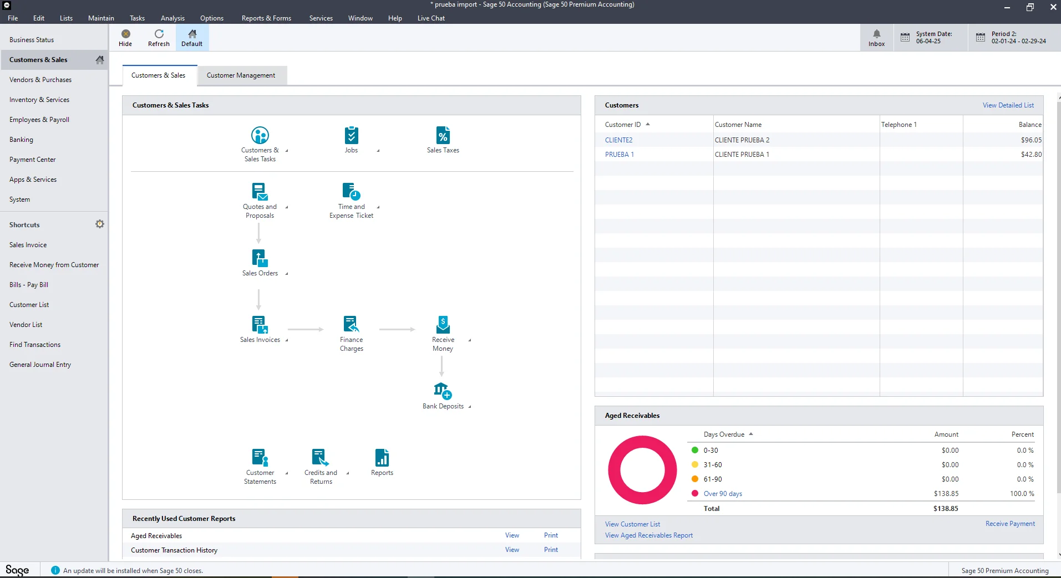1061x578 pixels.
Task: Open the Maintain menu
Action: point(101,18)
